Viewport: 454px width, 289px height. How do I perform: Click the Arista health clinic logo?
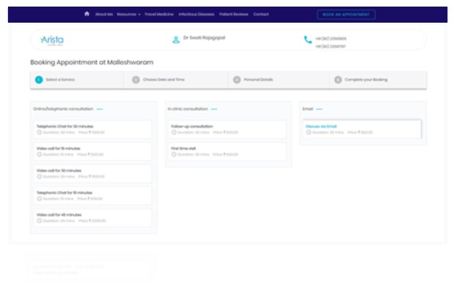point(52,40)
